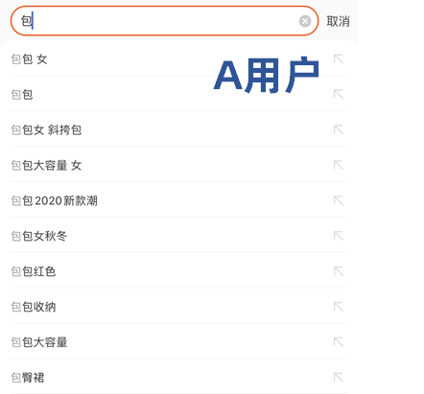The image size is (424, 394).
Task: Tap 取消 to cancel search
Action: click(338, 21)
